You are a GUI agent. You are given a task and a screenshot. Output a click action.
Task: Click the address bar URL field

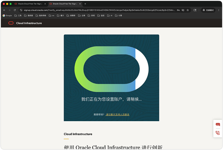tap(99, 10)
